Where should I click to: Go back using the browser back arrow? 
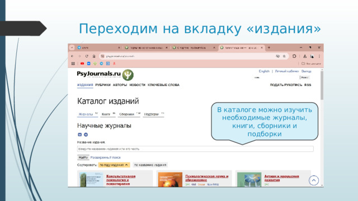pyautogui.click(x=72, y=56)
